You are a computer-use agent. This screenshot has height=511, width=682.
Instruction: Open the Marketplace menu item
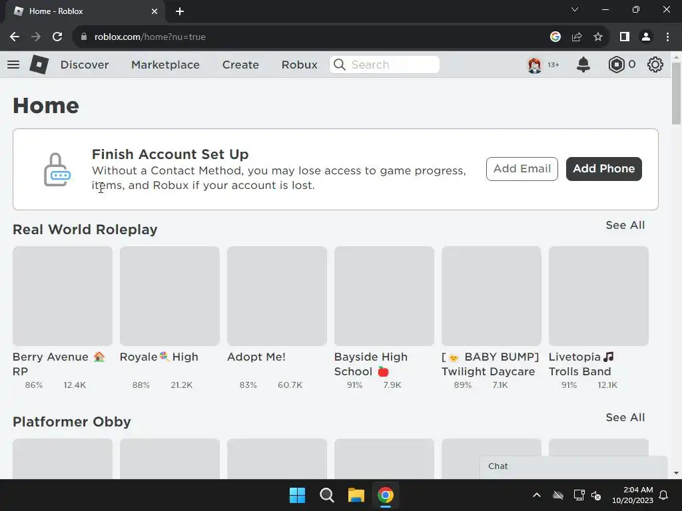(165, 65)
